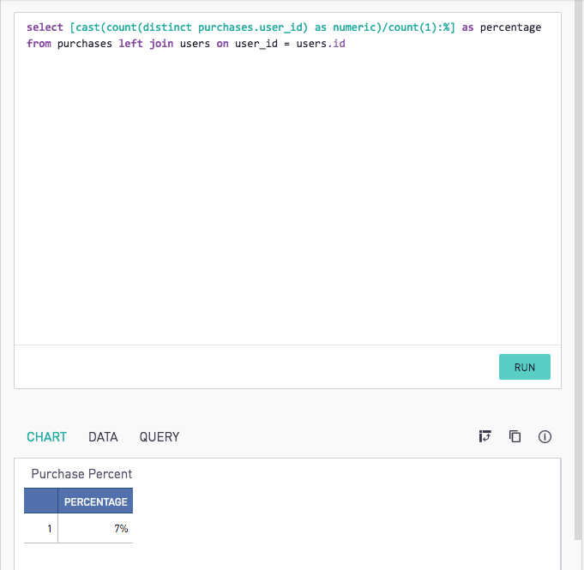Click the 'numeric' cast type in query
Image resolution: width=584 pixels, height=570 pixels.
pos(354,27)
